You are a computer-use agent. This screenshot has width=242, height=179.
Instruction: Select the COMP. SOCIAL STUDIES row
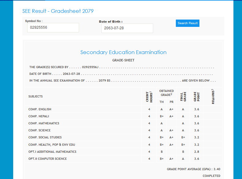coord(45,137)
